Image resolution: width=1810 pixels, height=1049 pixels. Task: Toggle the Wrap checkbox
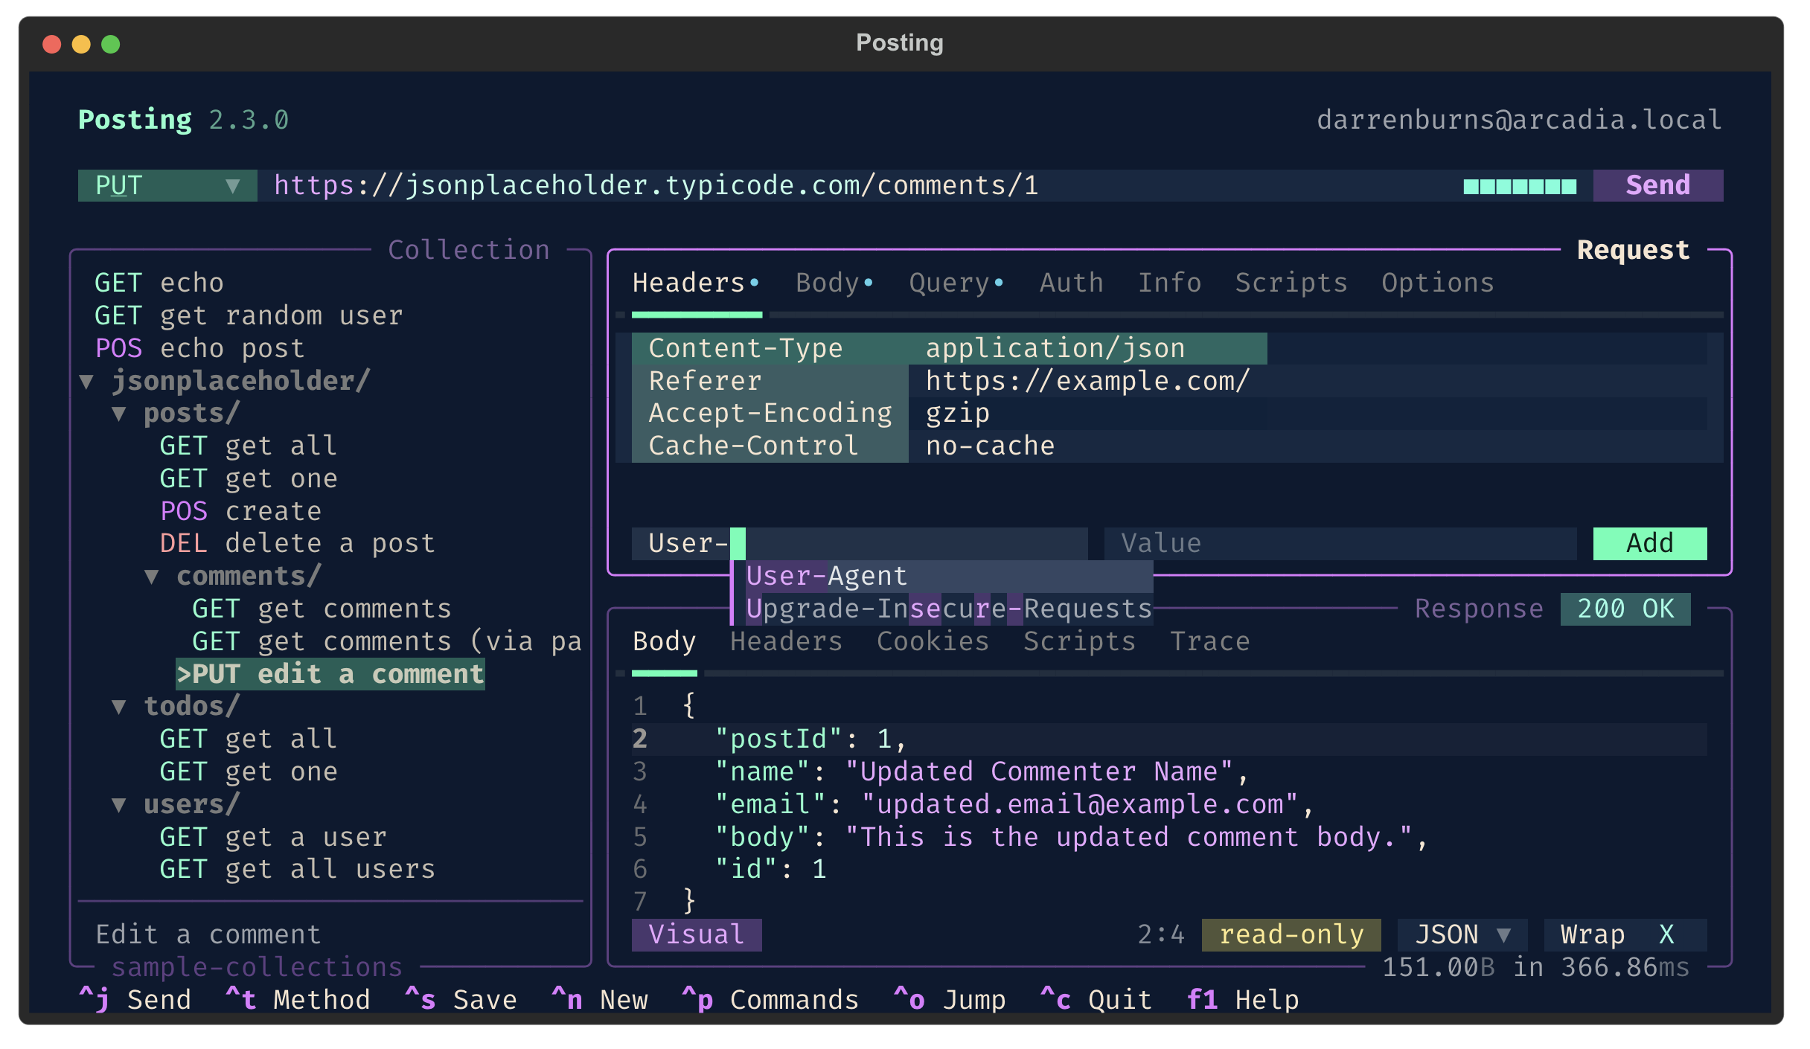coord(1625,934)
